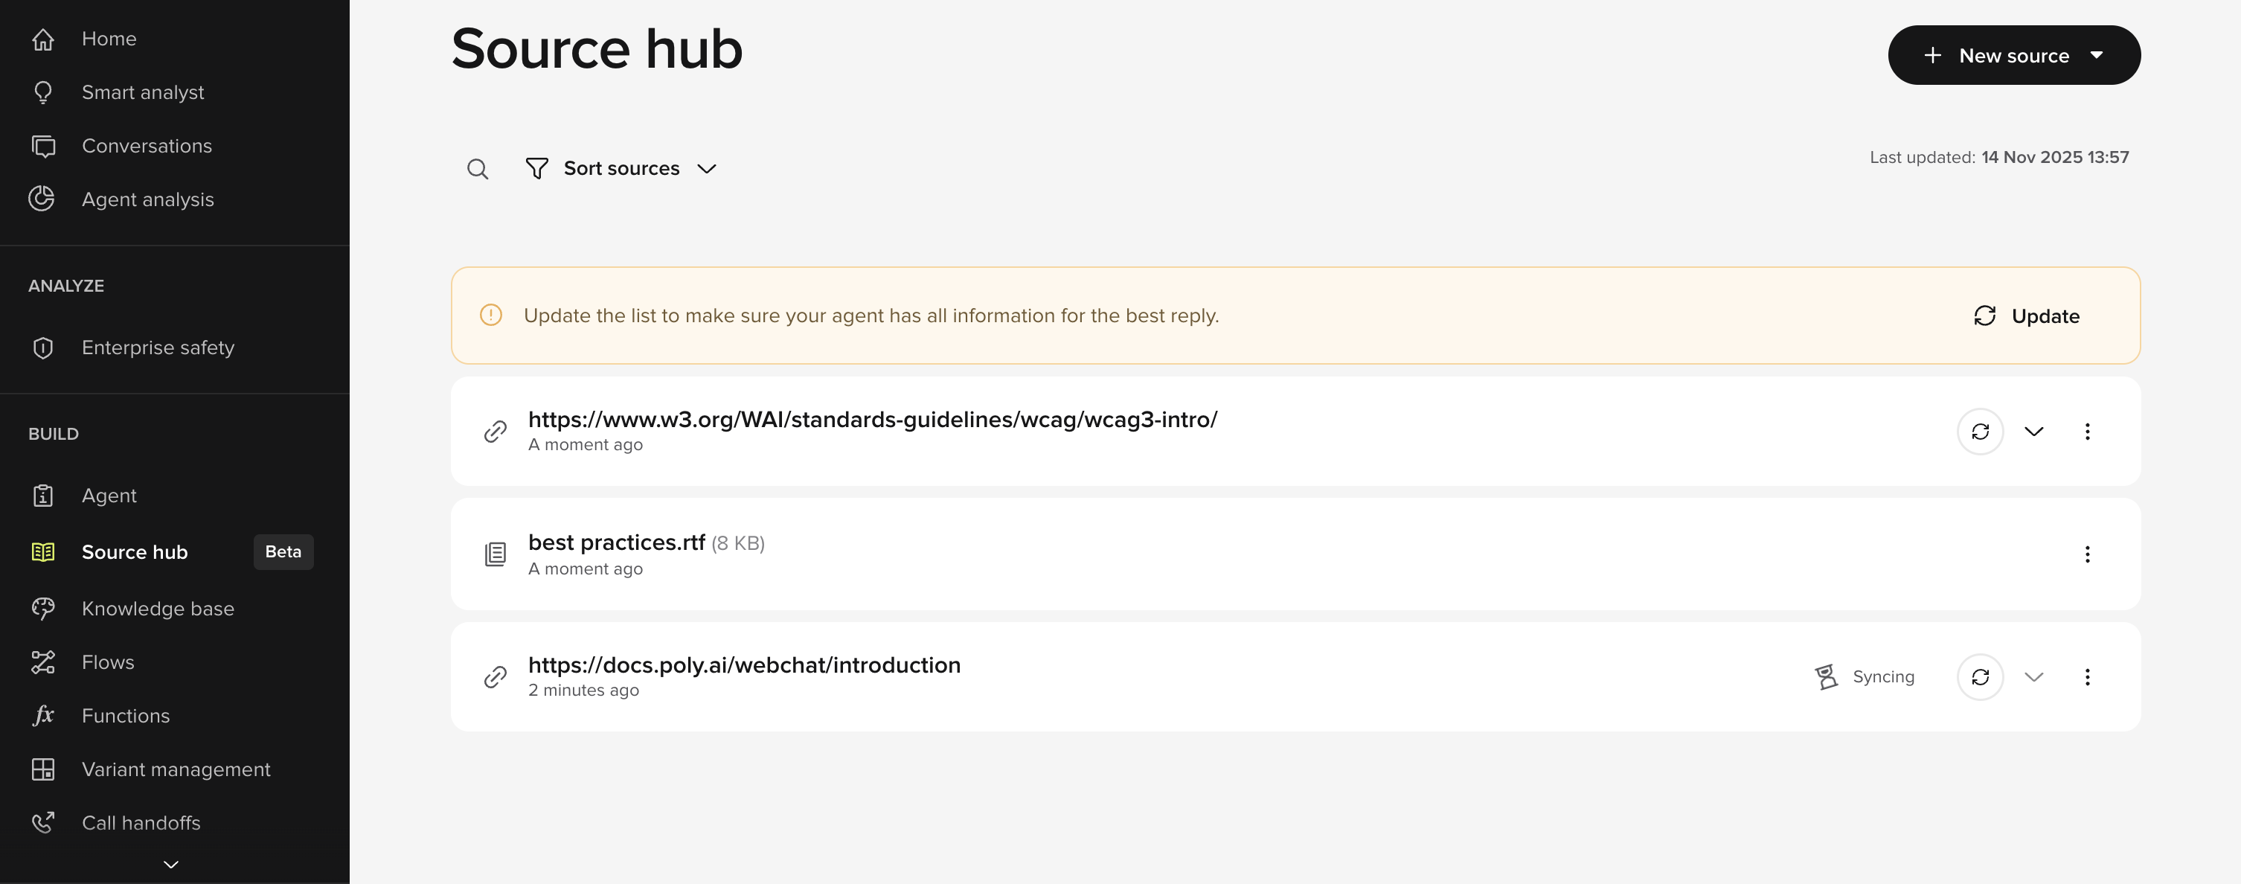Collapse the sidebar via bottom chevron
Image resolution: width=2241 pixels, height=884 pixels.
click(x=169, y=863)
